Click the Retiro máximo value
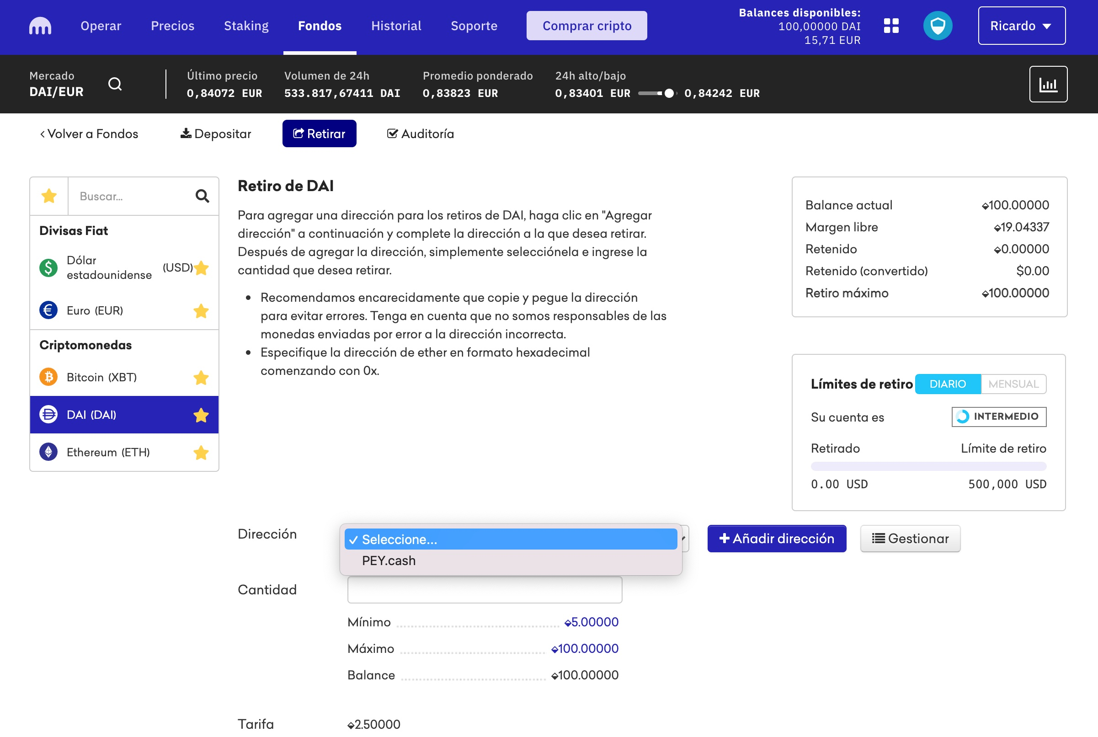1098x737 pixels. 1015,293
